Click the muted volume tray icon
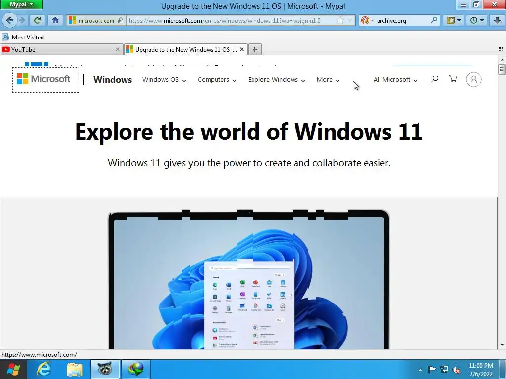Image resolution: width=506 pixels, height=379 pixels. [x=456, y=370]
